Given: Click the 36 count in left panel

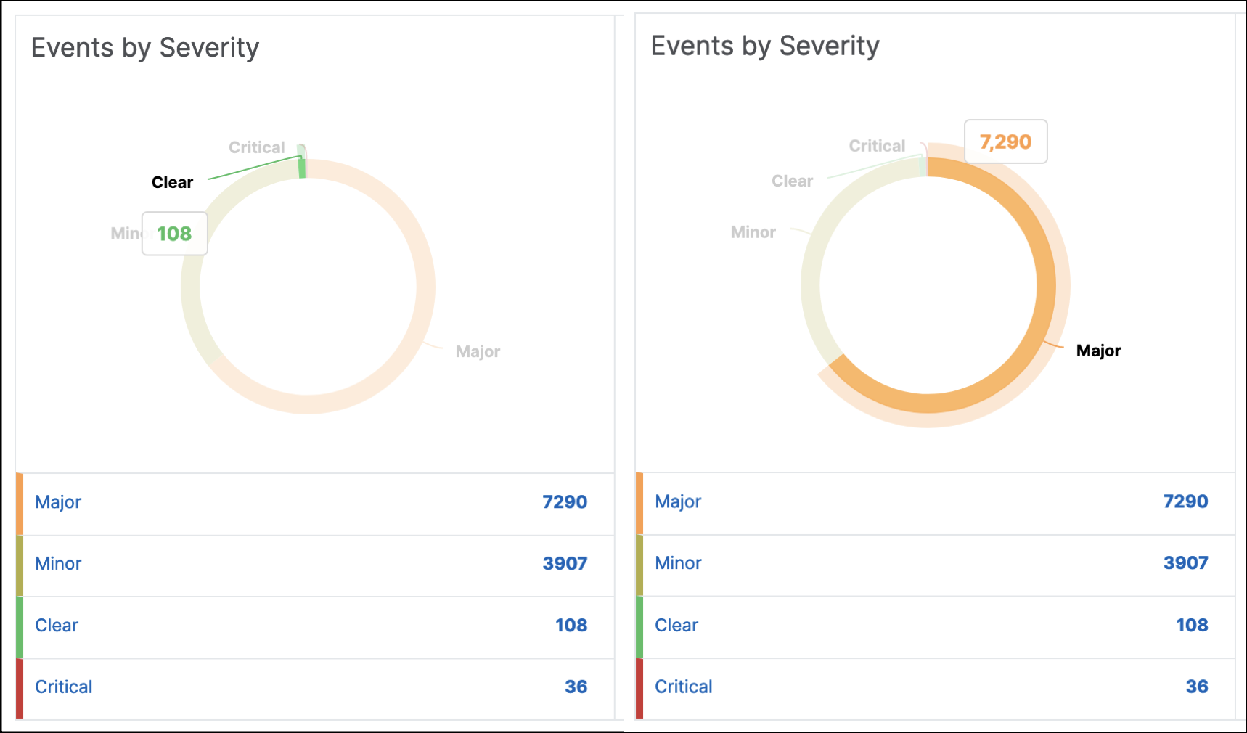Looking at the screenshot, I should (576, 687).
